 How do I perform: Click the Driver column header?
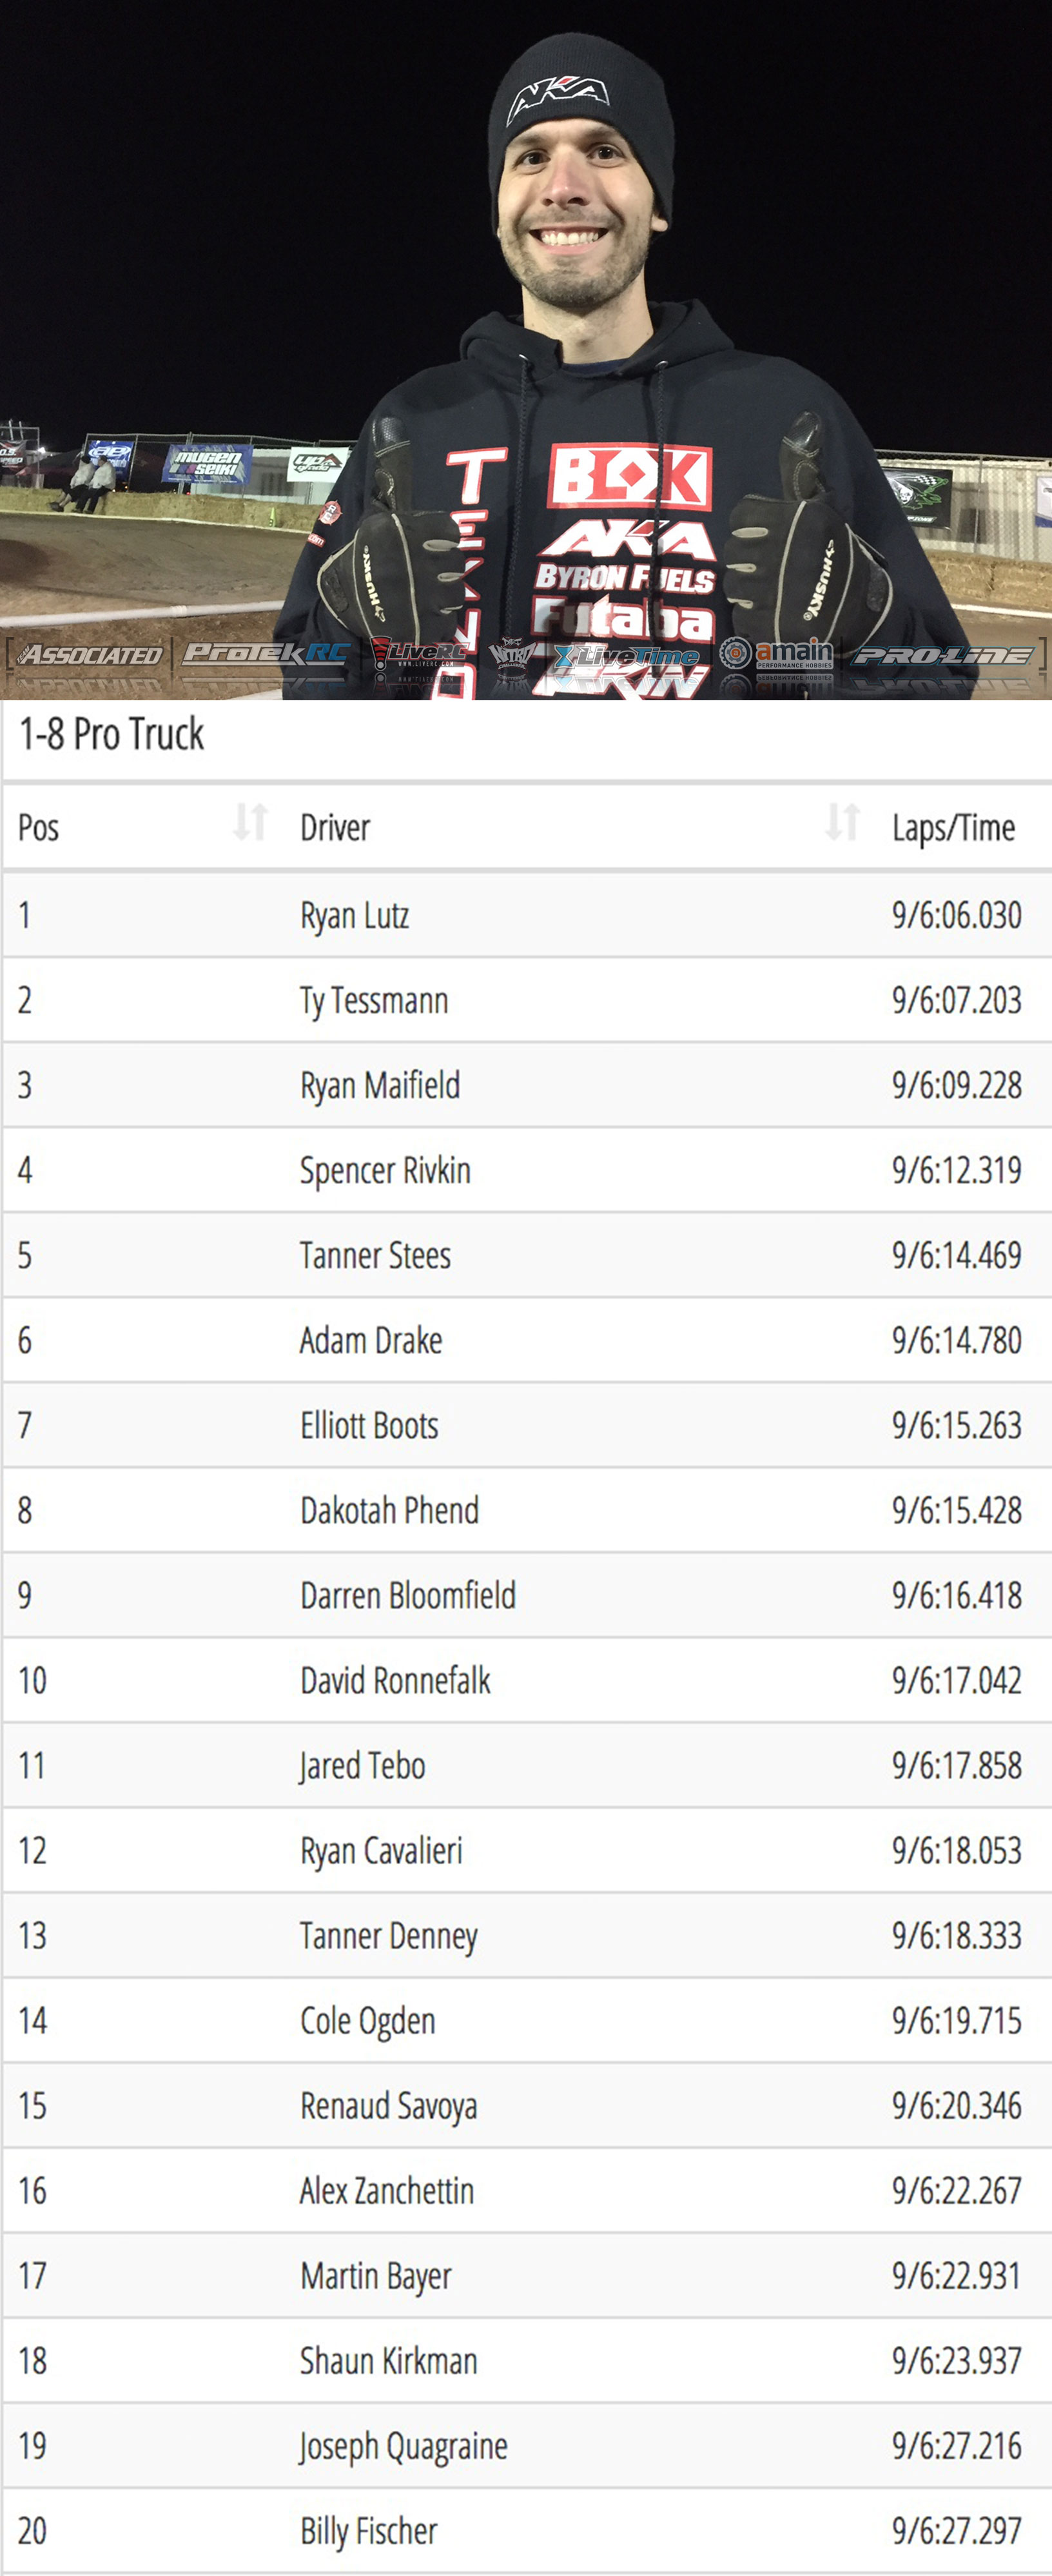(335, 828)
